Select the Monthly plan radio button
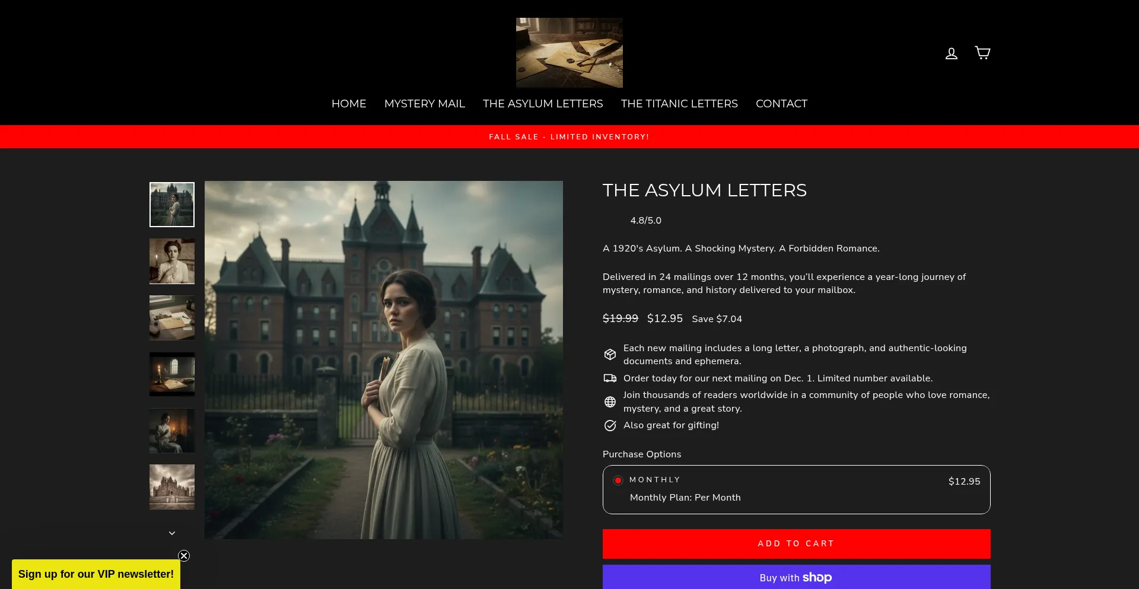Screen dimensions: 1139x589 (618, 480)
